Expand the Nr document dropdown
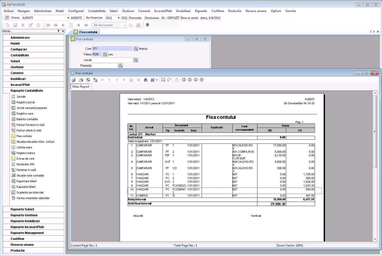 (124, 25)
